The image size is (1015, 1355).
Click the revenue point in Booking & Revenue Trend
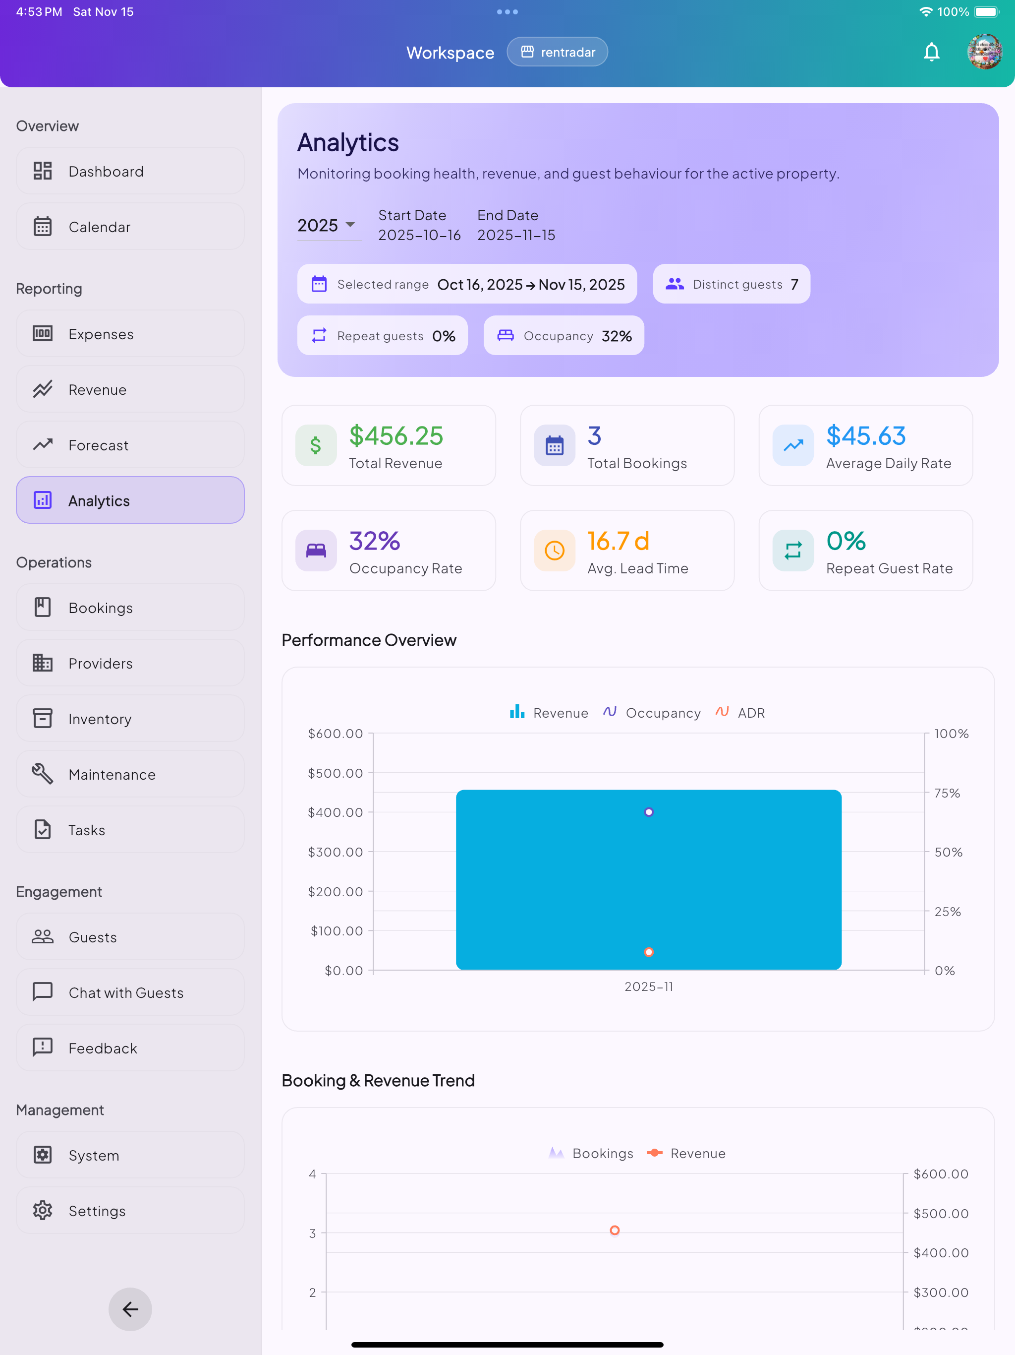coord(615,1230)
